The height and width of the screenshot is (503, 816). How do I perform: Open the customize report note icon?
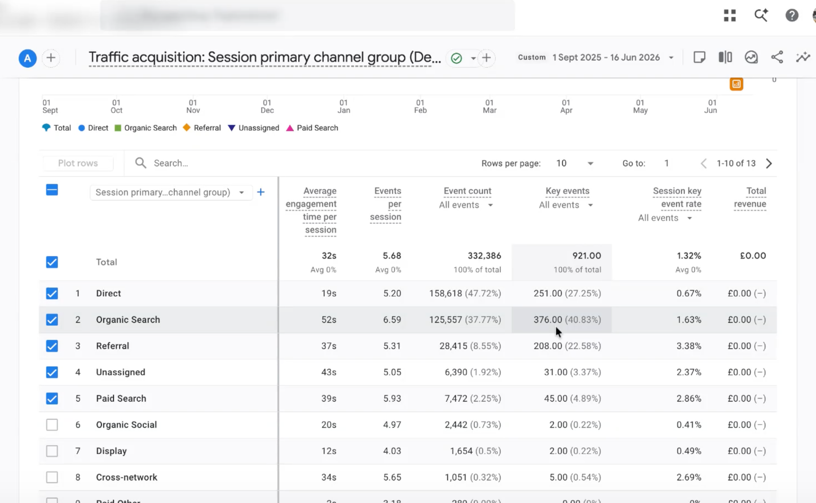click(x=699, y=57)
